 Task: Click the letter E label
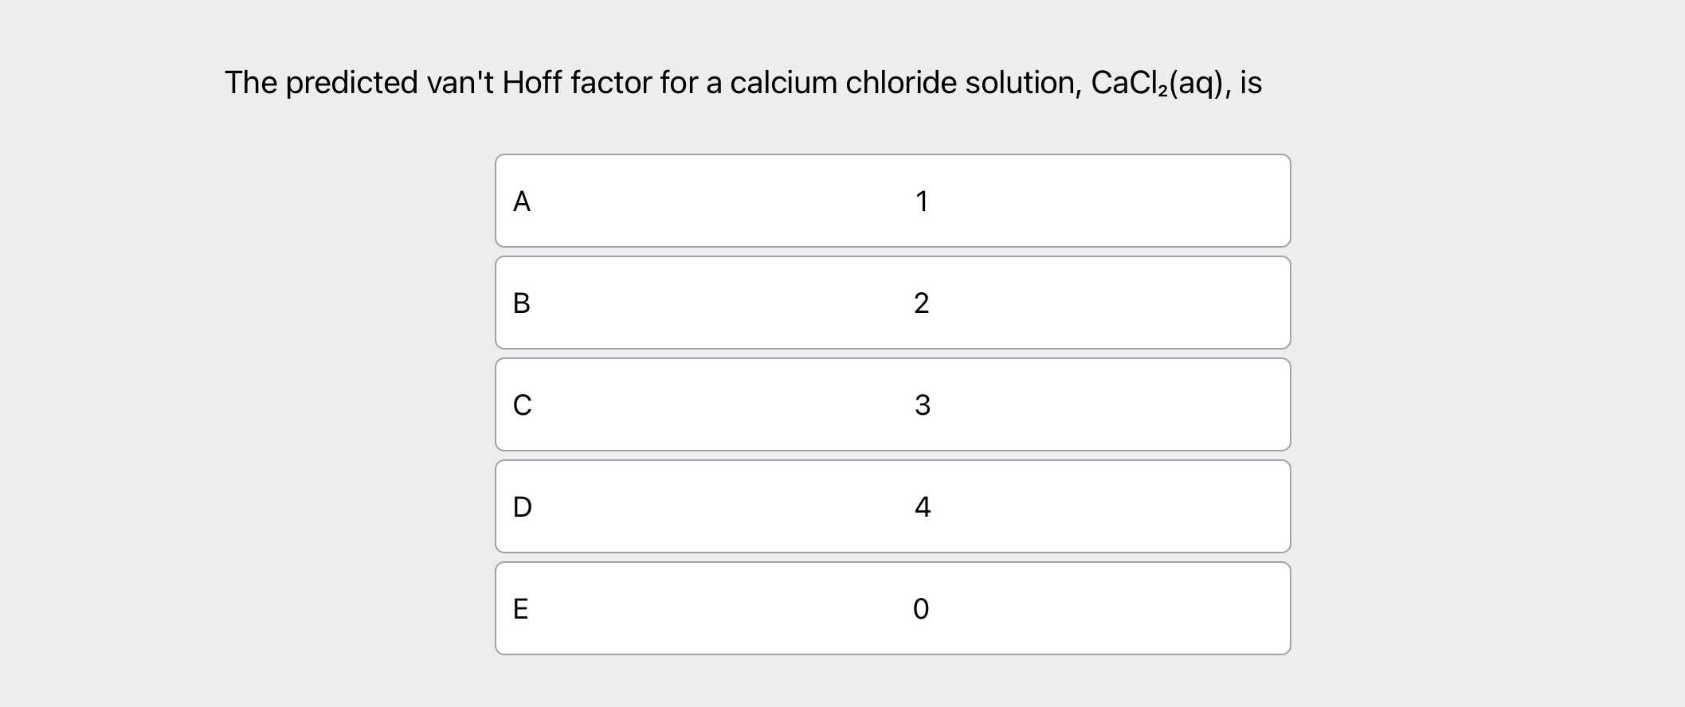(521, 609)
